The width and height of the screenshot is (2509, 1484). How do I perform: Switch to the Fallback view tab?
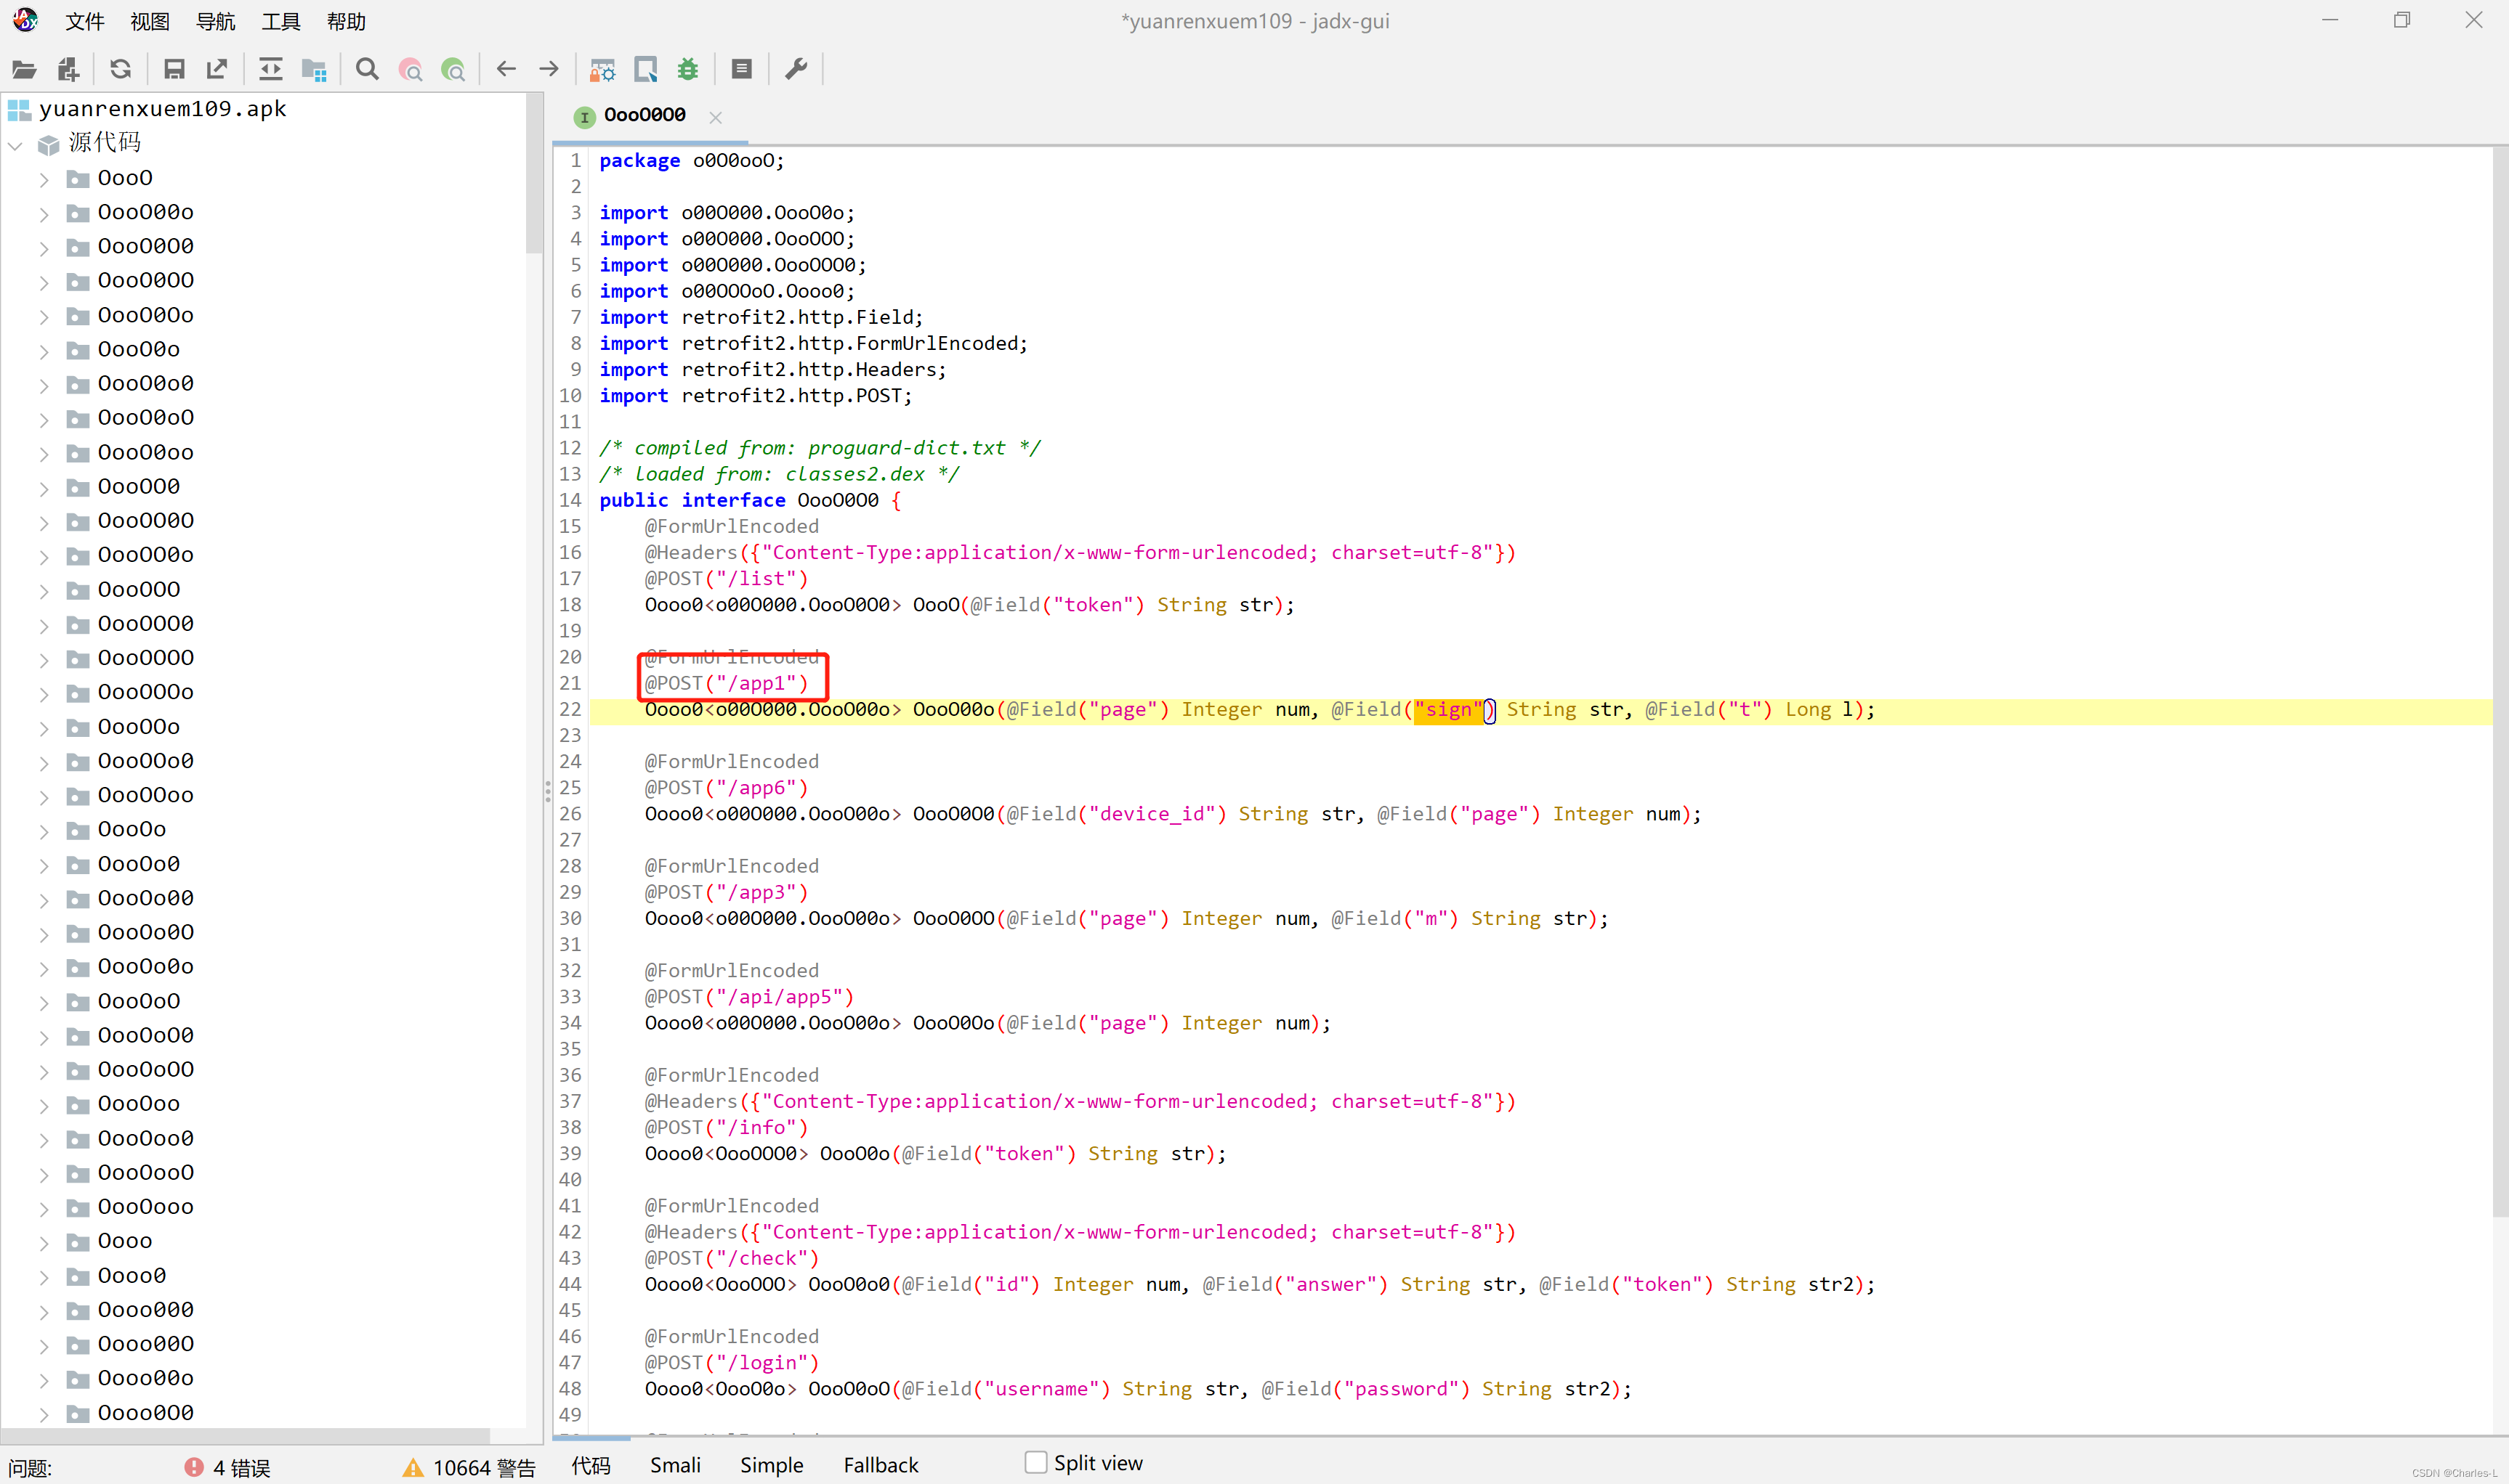[880, 1465]
